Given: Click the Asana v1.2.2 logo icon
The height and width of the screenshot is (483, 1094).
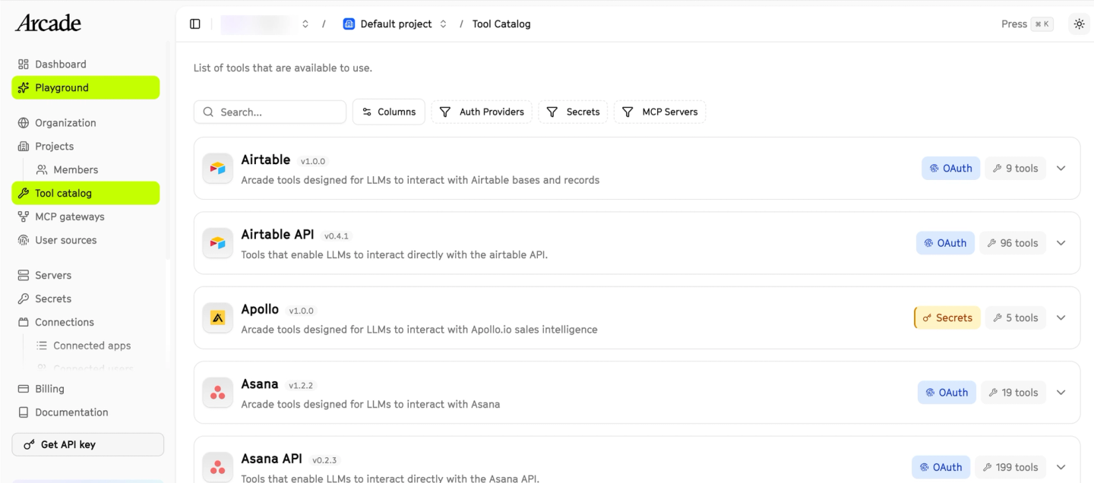Looking at the screenshot, I should tap(218, 393).
